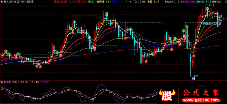Click the blue 财 marker below 5.71 low

[x=194, y=79]
